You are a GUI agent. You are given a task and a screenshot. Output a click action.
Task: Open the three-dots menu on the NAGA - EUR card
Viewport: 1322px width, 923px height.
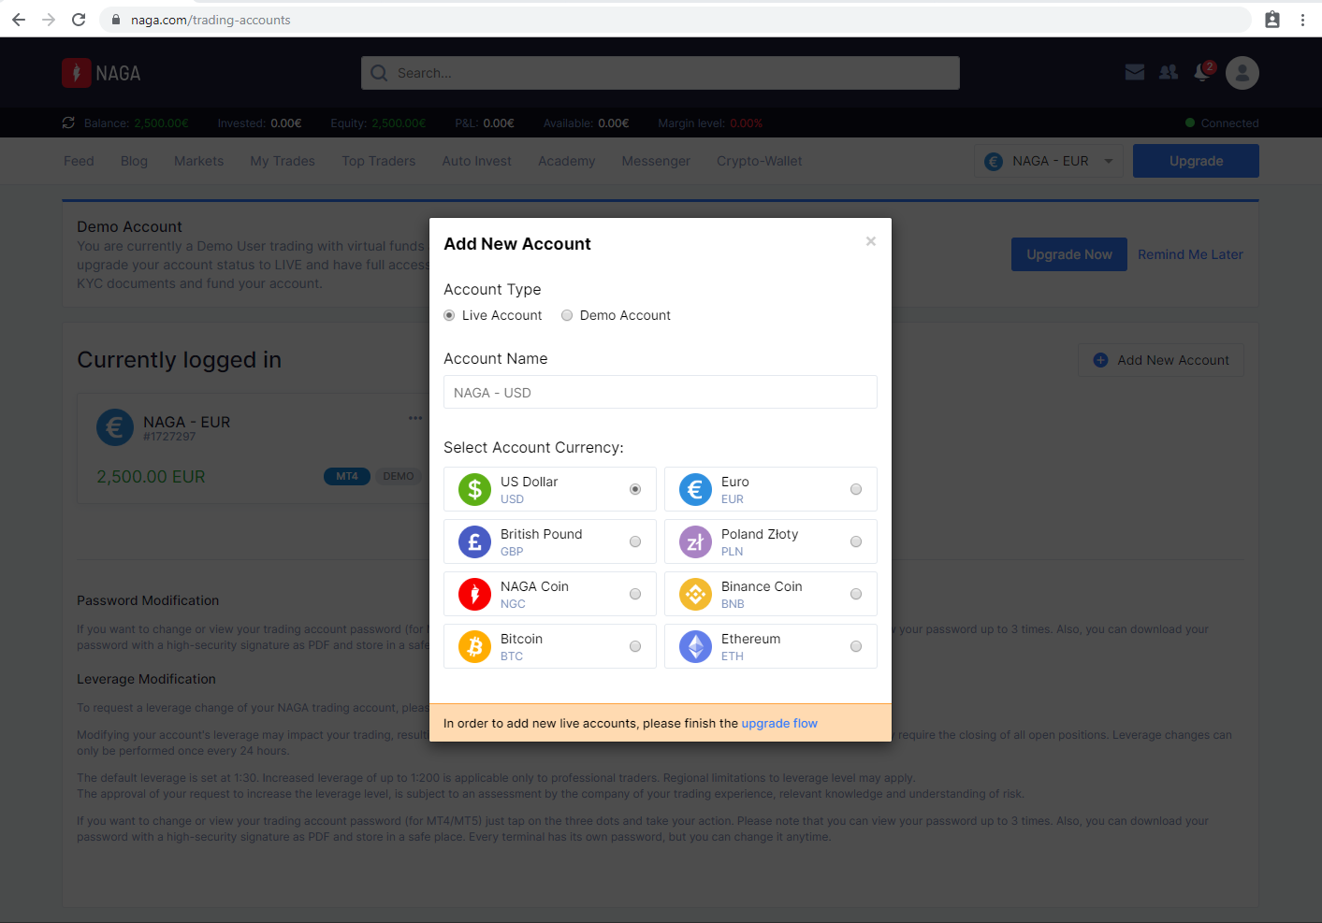click(415, 418)
